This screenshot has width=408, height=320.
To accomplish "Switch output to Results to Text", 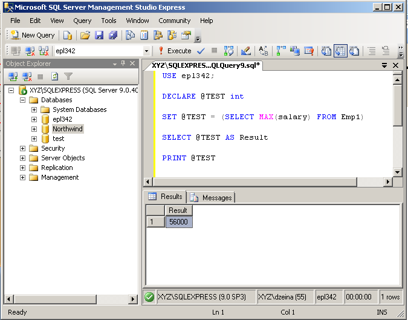I will [326, 51].
